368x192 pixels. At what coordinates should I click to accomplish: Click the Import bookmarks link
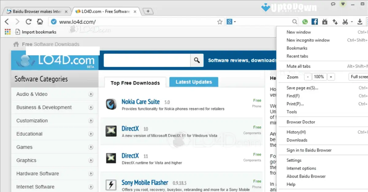(x=39, y=32)
